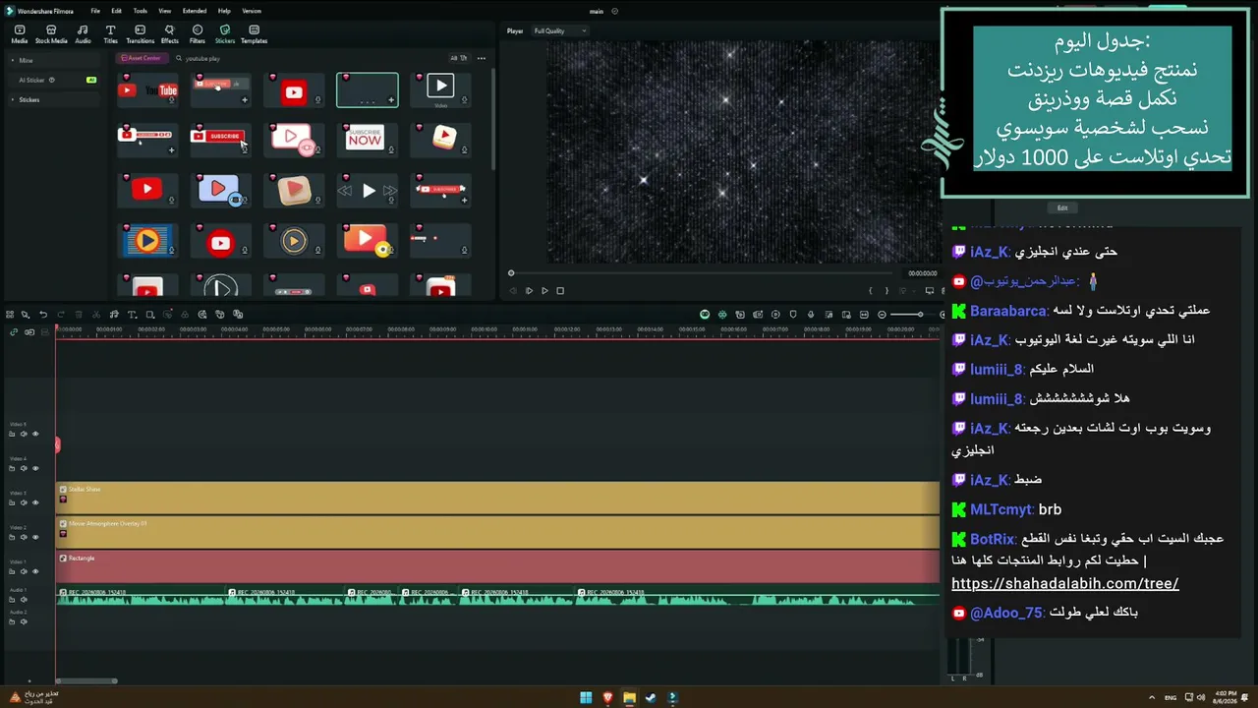
Task: Open the File menu
Action: click(95, 11)
